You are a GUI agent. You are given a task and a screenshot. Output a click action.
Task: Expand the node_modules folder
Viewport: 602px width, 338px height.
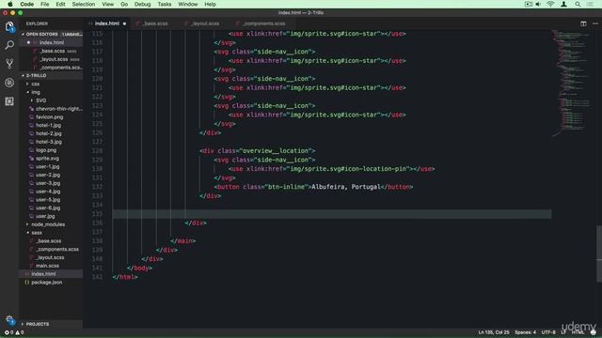tap(48, 224)
